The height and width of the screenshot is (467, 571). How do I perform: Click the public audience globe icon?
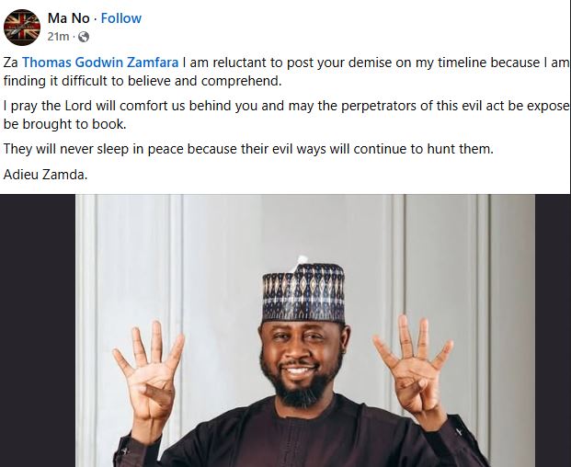tap(84, 37)
